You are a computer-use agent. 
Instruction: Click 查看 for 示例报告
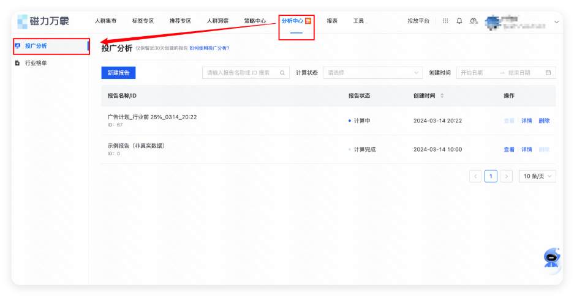coord(509,149)
